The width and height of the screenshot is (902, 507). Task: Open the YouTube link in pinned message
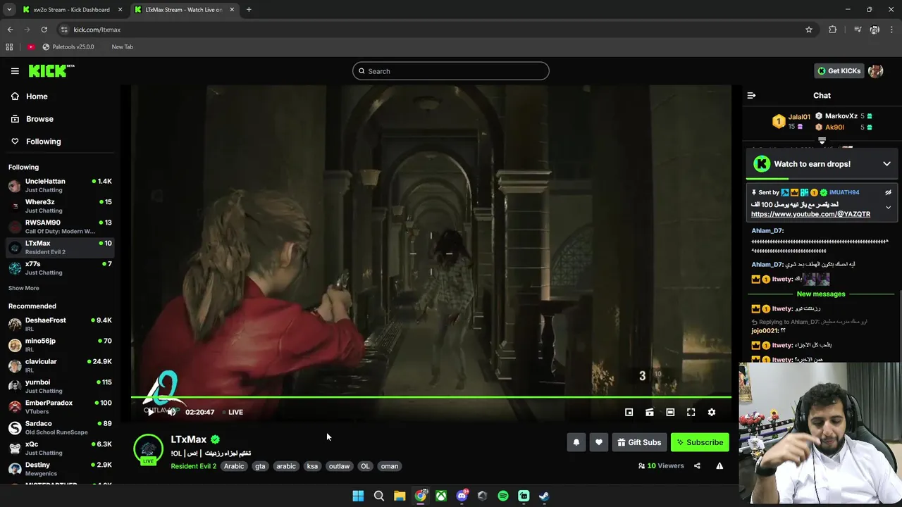pyautogui.click(x=810, y=214)
